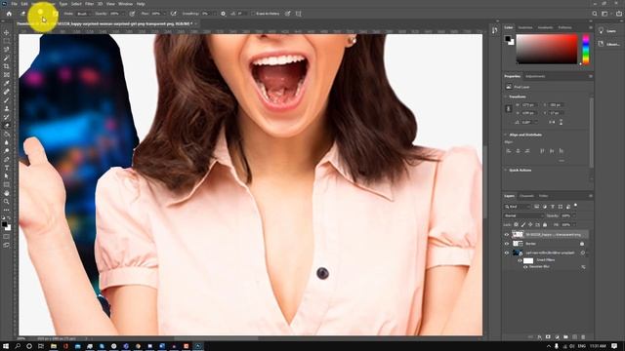Collapse the Transform section

[x=506, y=97]
